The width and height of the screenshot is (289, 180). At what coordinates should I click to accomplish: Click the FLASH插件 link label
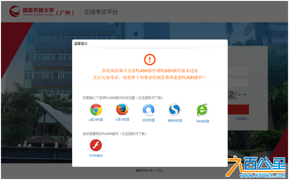click(96, 156)
